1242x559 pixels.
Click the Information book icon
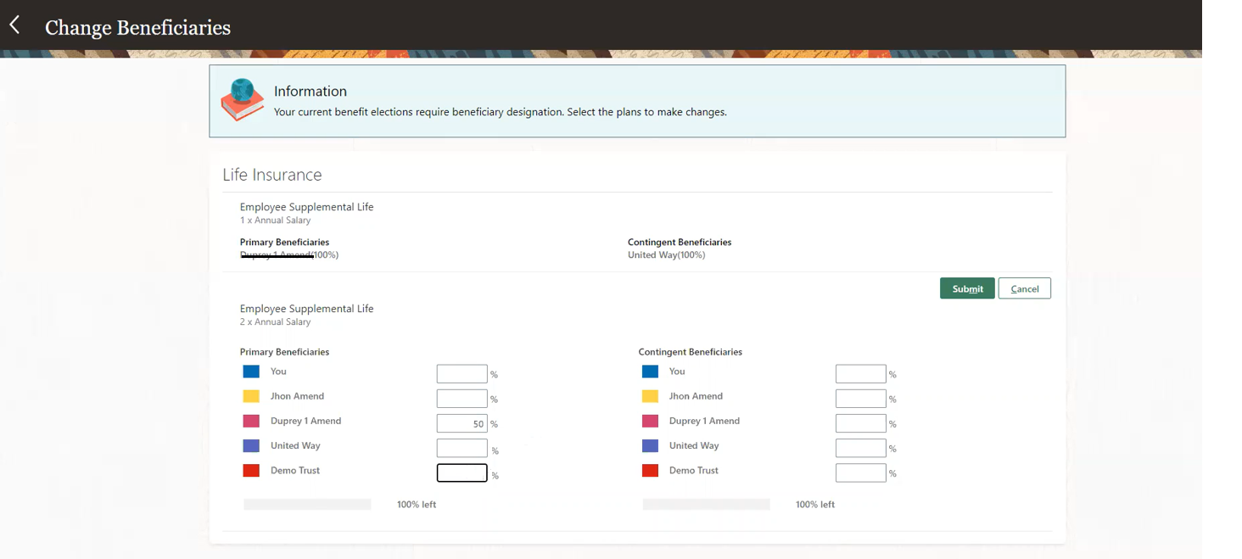(242, 99)
